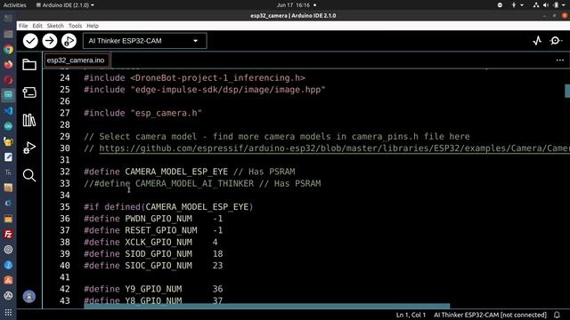Open the Serial Monitor
This screenshot has height=320, width=570.
coord(556,41)
